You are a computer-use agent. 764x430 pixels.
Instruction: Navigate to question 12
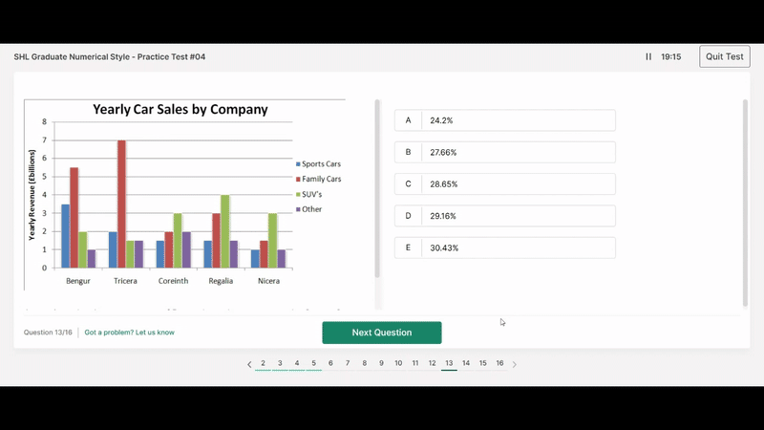click(x=432, y=363)
